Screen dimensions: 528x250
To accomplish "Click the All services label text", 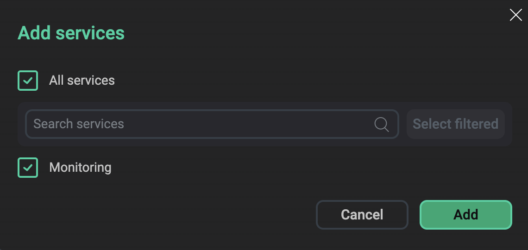I will (x=82, y=81).
